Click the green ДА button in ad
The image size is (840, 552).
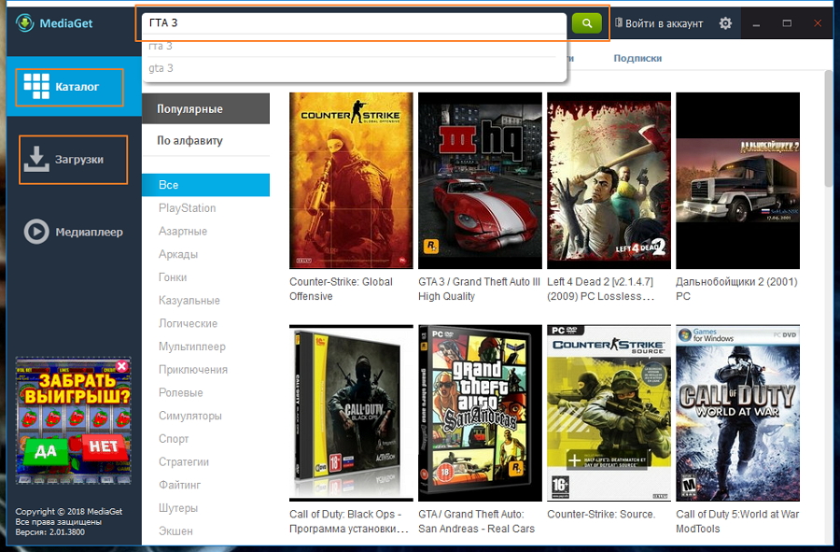[45, 451]
